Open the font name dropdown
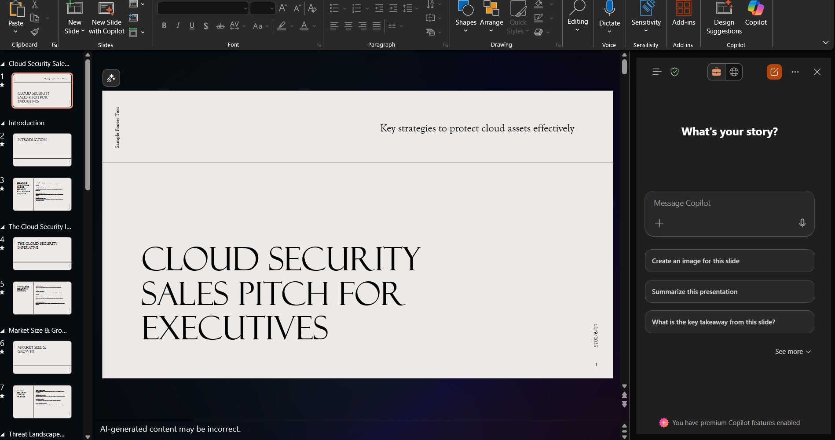Screen dimensions: 835x440 [245, 8]
